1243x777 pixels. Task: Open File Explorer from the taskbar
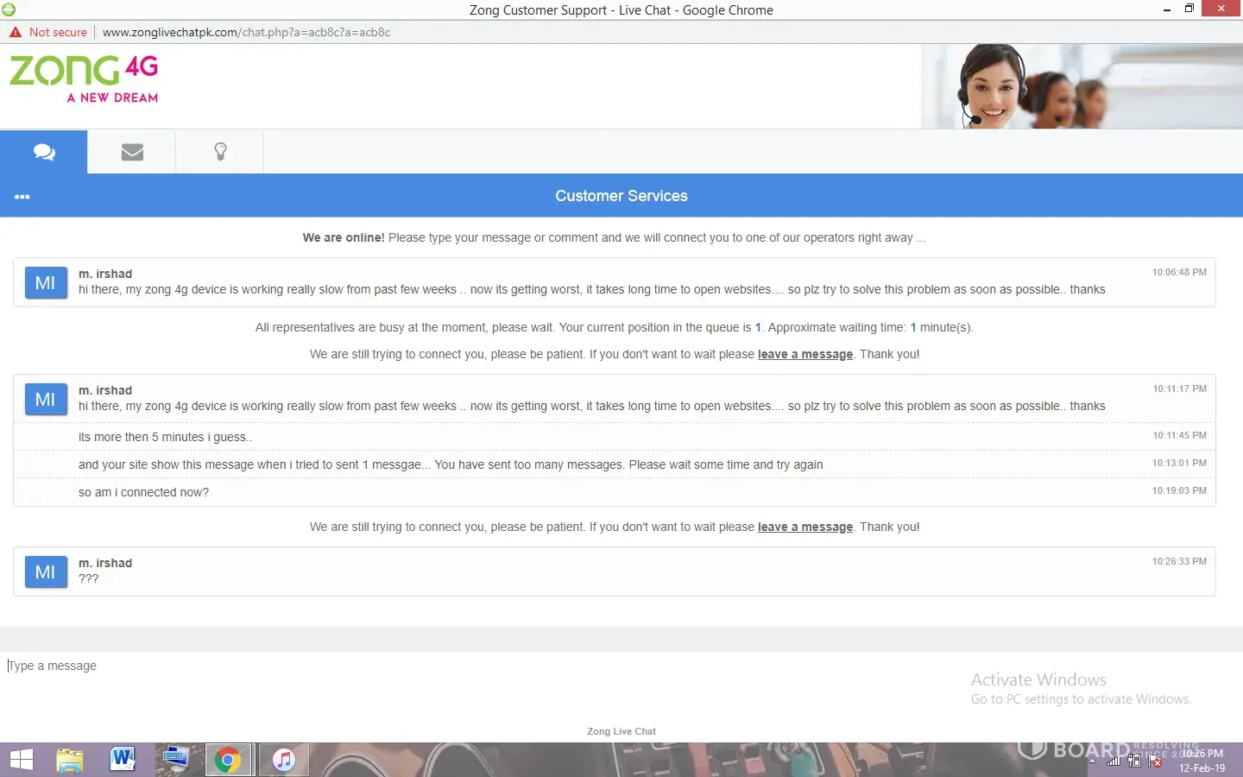tap(70, 760)
